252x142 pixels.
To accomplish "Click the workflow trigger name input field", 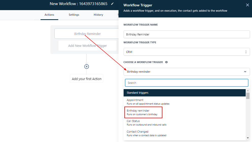I will (x=186, y=34).
